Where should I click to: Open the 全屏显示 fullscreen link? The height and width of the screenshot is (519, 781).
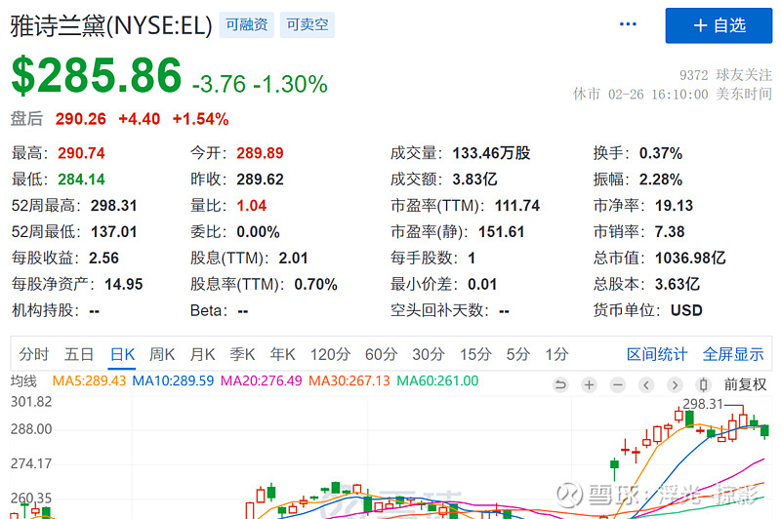coord(733,354)
